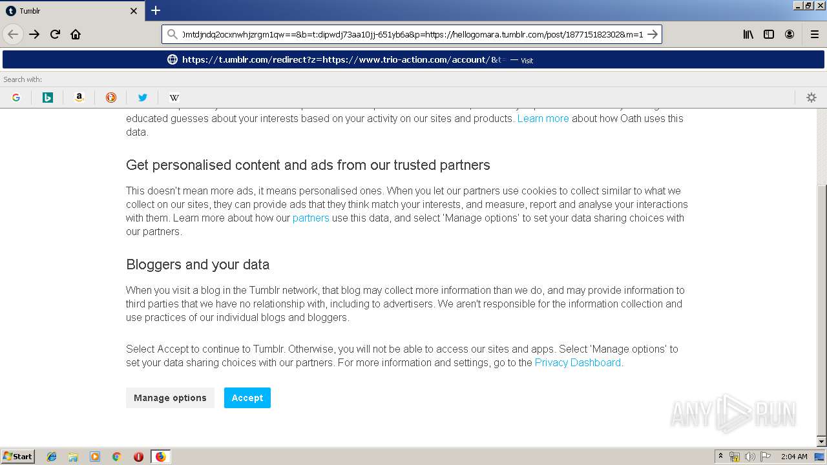Click the Accept button
Image resolution: width=827 pixels, height=465 pixels.
coord(247,398)
